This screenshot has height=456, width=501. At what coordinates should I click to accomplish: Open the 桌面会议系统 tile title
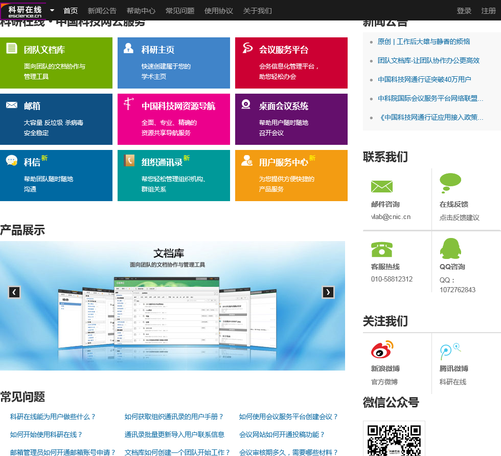tap(283, 106)
